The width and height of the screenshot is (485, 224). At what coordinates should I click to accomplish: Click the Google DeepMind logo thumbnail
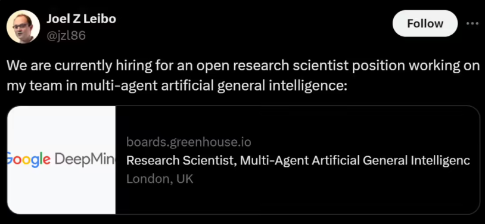[61, 160]
